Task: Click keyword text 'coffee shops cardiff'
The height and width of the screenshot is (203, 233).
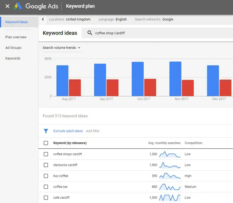Action: coord(67,154)
